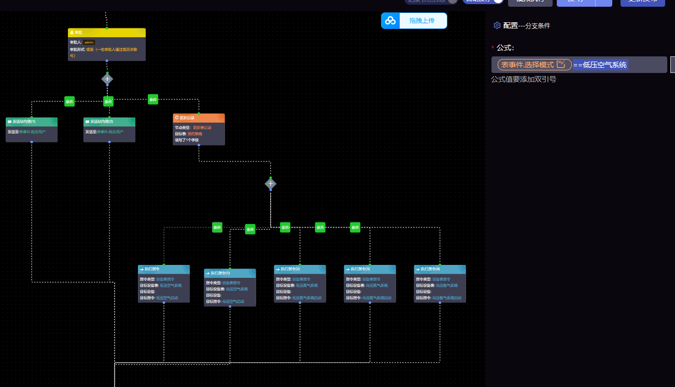This screenshot has width=675, height=387.
Task: Click the gear icon beside 配置
Action: tap(497, 25)
